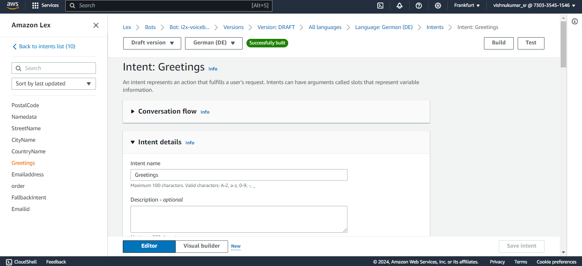Open the Intents breadcrumb
Image resolution: width=582 pixels, height=266 pixels.
pos(435,27)
